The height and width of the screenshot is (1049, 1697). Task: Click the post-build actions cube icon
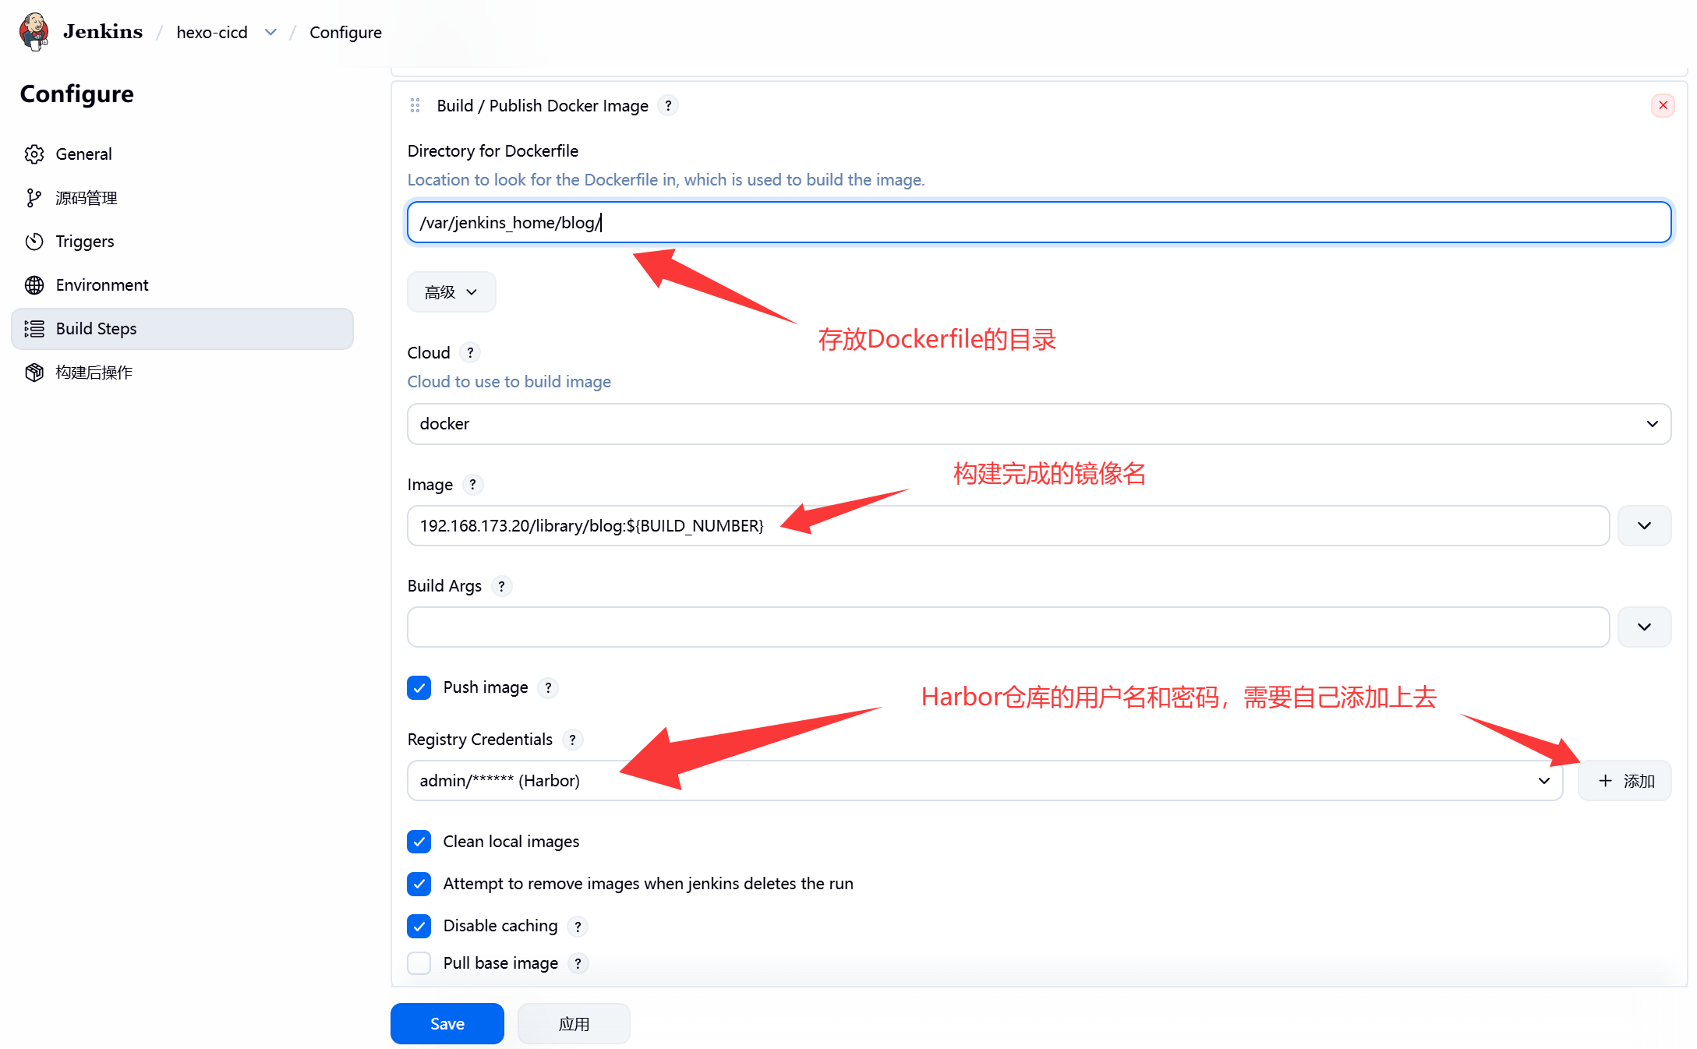coord(34,373)
